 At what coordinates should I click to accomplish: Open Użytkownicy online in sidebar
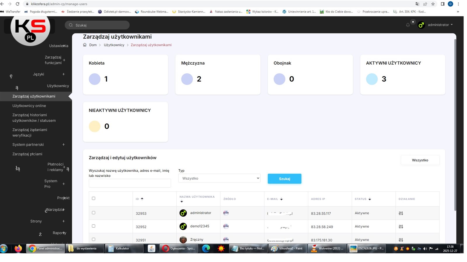click(29, 106)
